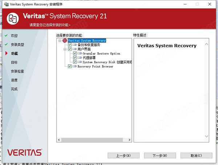Select the 功能 step in sidebar
This screenshot has width=218, height=165.
pyautogui.click(x=15, y=53)
